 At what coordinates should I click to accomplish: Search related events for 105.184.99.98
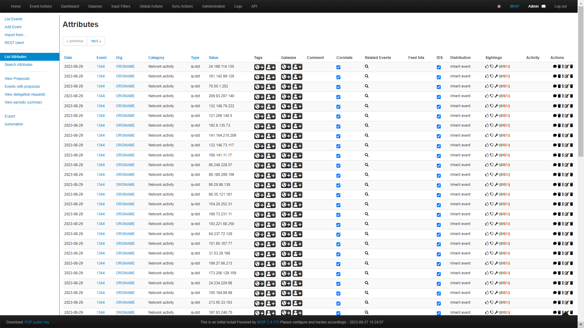[367, 293]
